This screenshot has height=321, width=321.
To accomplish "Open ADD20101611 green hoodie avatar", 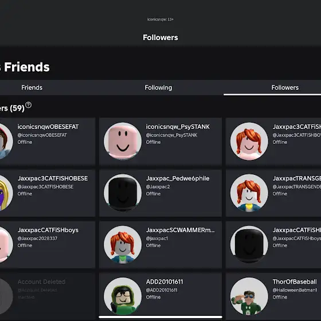I will (x=123, y=296).
